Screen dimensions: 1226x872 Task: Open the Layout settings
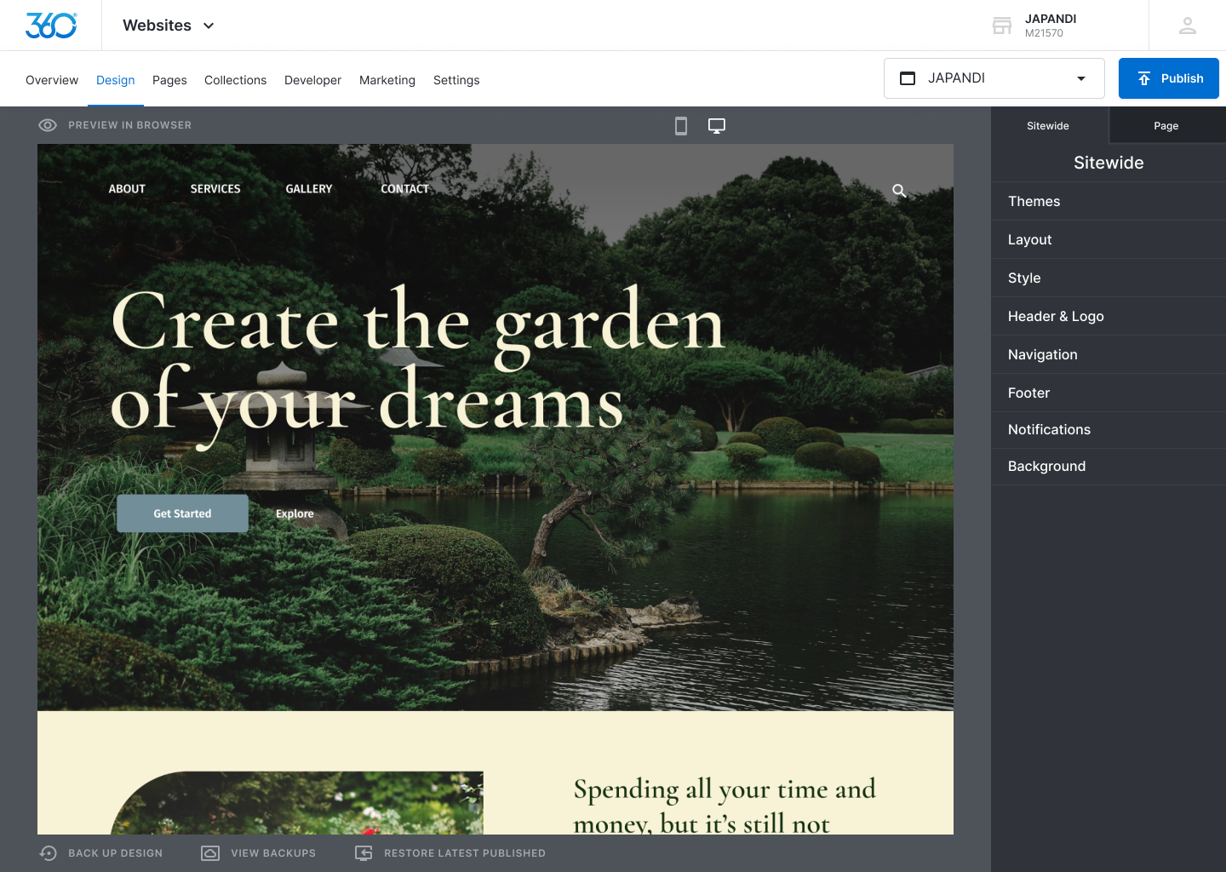point(1109,239)
